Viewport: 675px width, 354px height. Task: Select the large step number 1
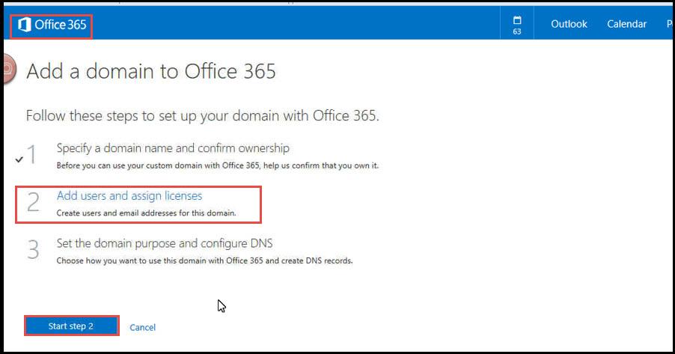pyautogui.click(x=32, y=154)
